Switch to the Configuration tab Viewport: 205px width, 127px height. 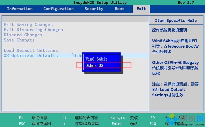coord(58,9)
